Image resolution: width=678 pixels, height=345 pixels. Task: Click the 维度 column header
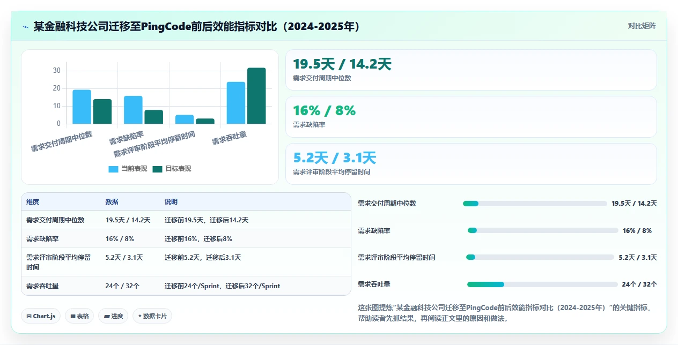tap(33, 202)
